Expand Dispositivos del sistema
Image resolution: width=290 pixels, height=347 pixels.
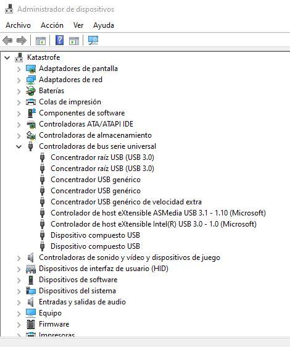(19, 291)
